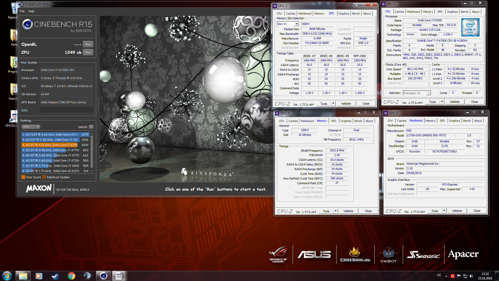Select the Papierkorb desktop icon
This screenshot has width=499, height=281.
click(x=12, y=10)
